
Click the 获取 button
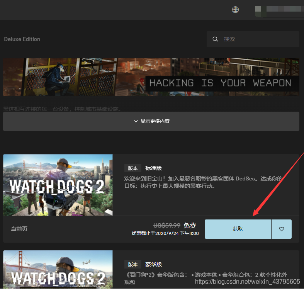pyautogui.click(x=238, y=229)
